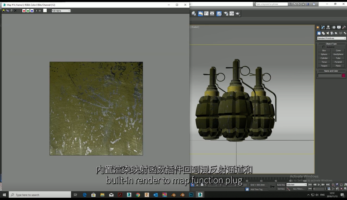Click the GeoSphere primitive button
Image resolution: width=347 pixels, height=200 pixels.
pos(338,54)
